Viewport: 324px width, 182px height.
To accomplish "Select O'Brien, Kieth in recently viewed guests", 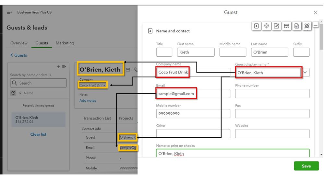I will 38,120.
